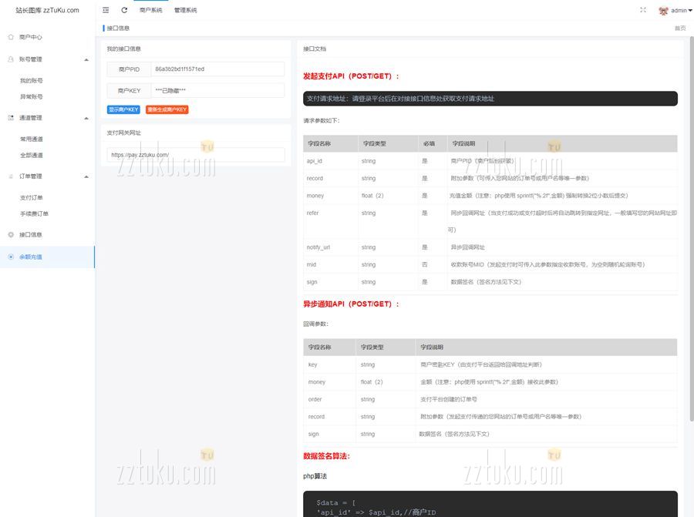Open 常用通道 submenu item
Image resolution: width=694 pixels, height=517 pixels.
(32, 139)
